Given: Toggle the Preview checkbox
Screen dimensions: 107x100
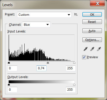Looking at the screenshot, I should [84, 57].
